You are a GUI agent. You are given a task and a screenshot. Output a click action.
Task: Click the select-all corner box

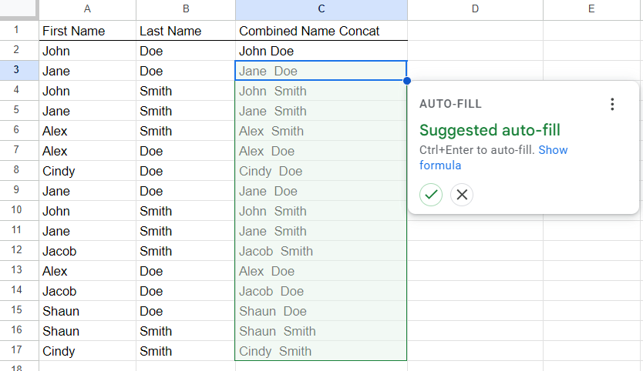pyautogui.click(x=19, y=9)
